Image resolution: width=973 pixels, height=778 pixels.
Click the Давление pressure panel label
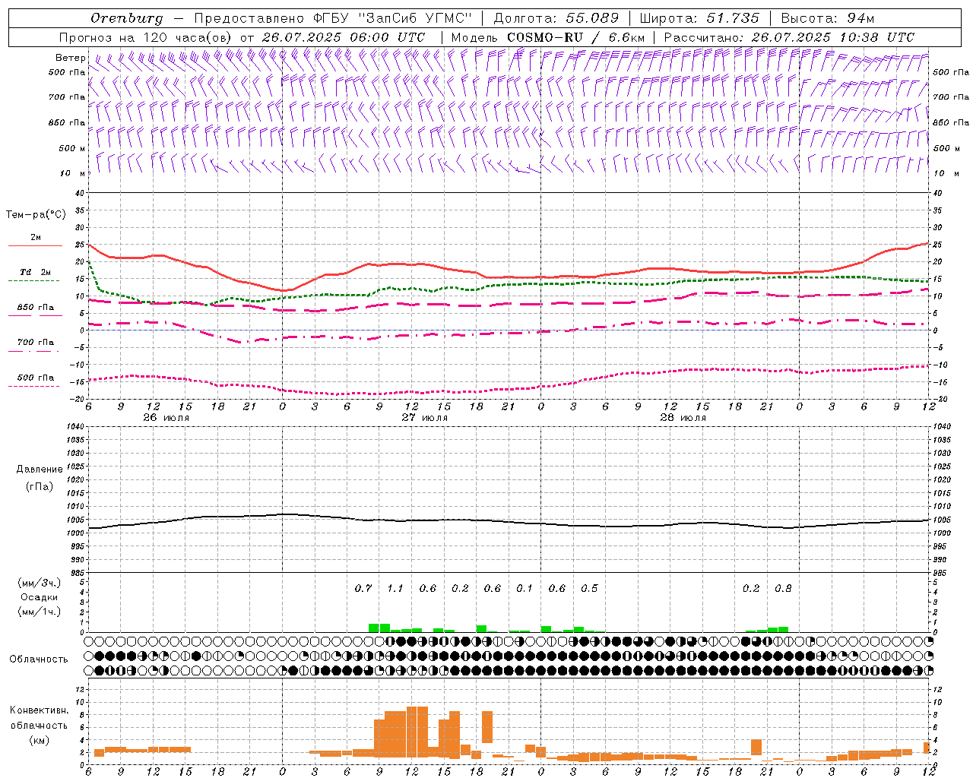pyautogui.click(x=40, y=470)
